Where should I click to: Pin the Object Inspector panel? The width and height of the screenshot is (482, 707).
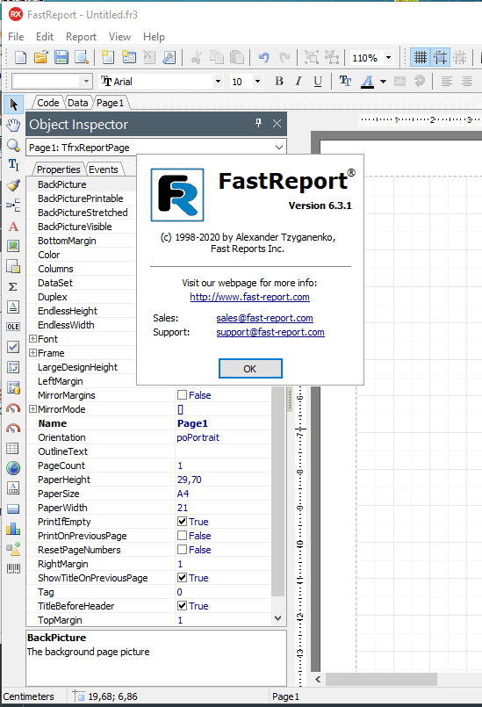tap(258, 124)
